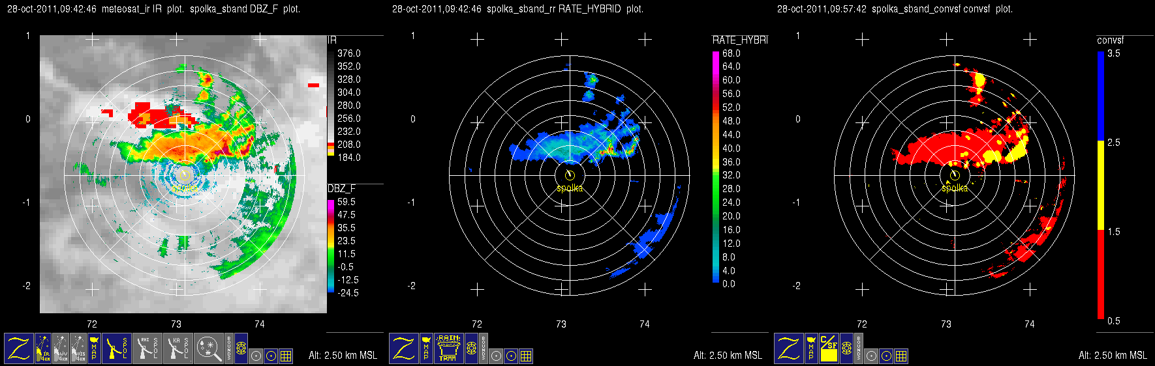Click latitude label -2 beside the right plot

796,286
